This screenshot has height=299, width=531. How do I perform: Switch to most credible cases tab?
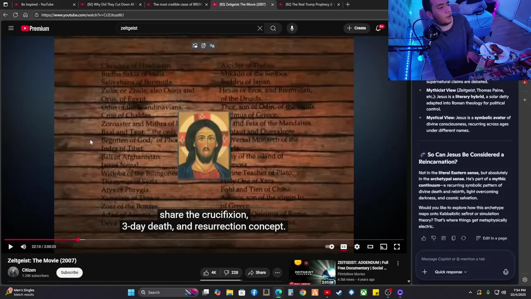coord(178,5)
